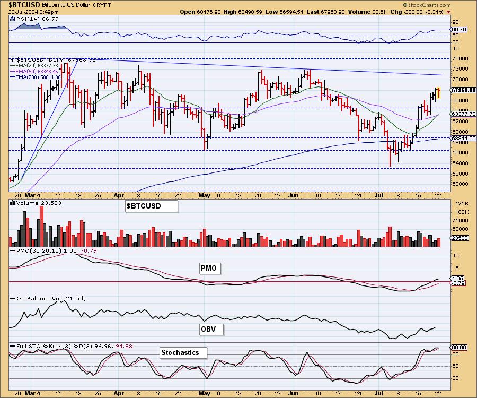Click the '$BTCUSD (Daily) 67968.98' legend
The width and height of the screenshot is (477, 398).
coord(56,59)
